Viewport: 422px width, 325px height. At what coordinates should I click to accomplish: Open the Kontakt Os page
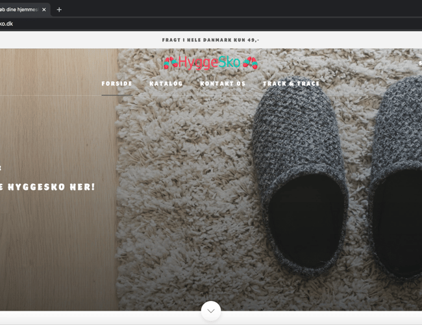tap(223, 84)
